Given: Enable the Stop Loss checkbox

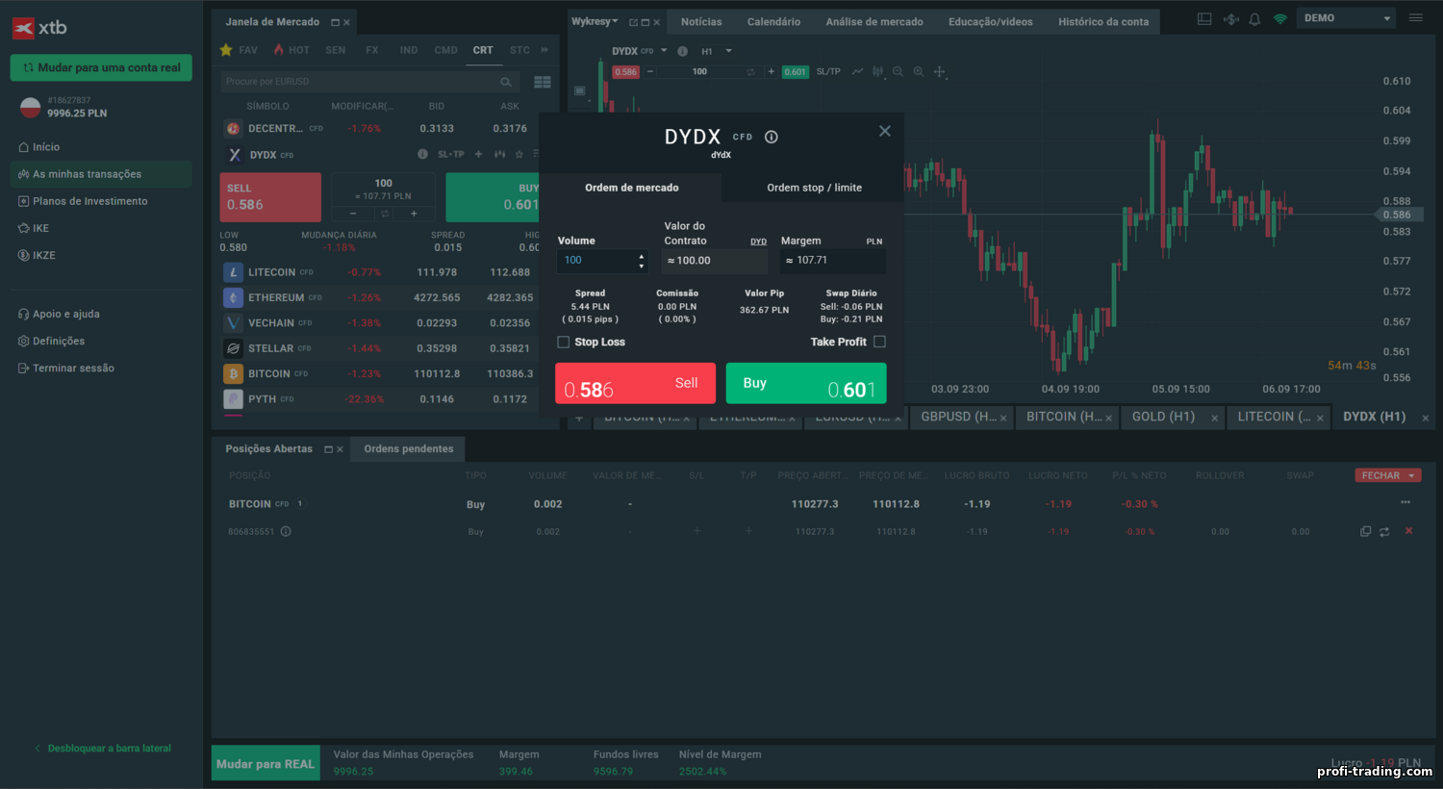Looking at the screenshot, I should [x=563, y=342].
